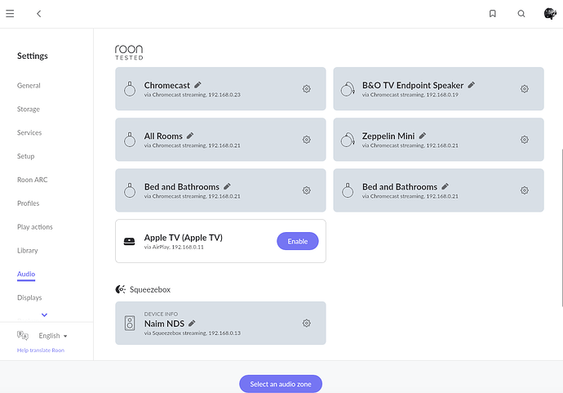The width and height of the screenshot is (563, 393).
Task: Click the Apple TV device icon
Action: click(129, 241)
